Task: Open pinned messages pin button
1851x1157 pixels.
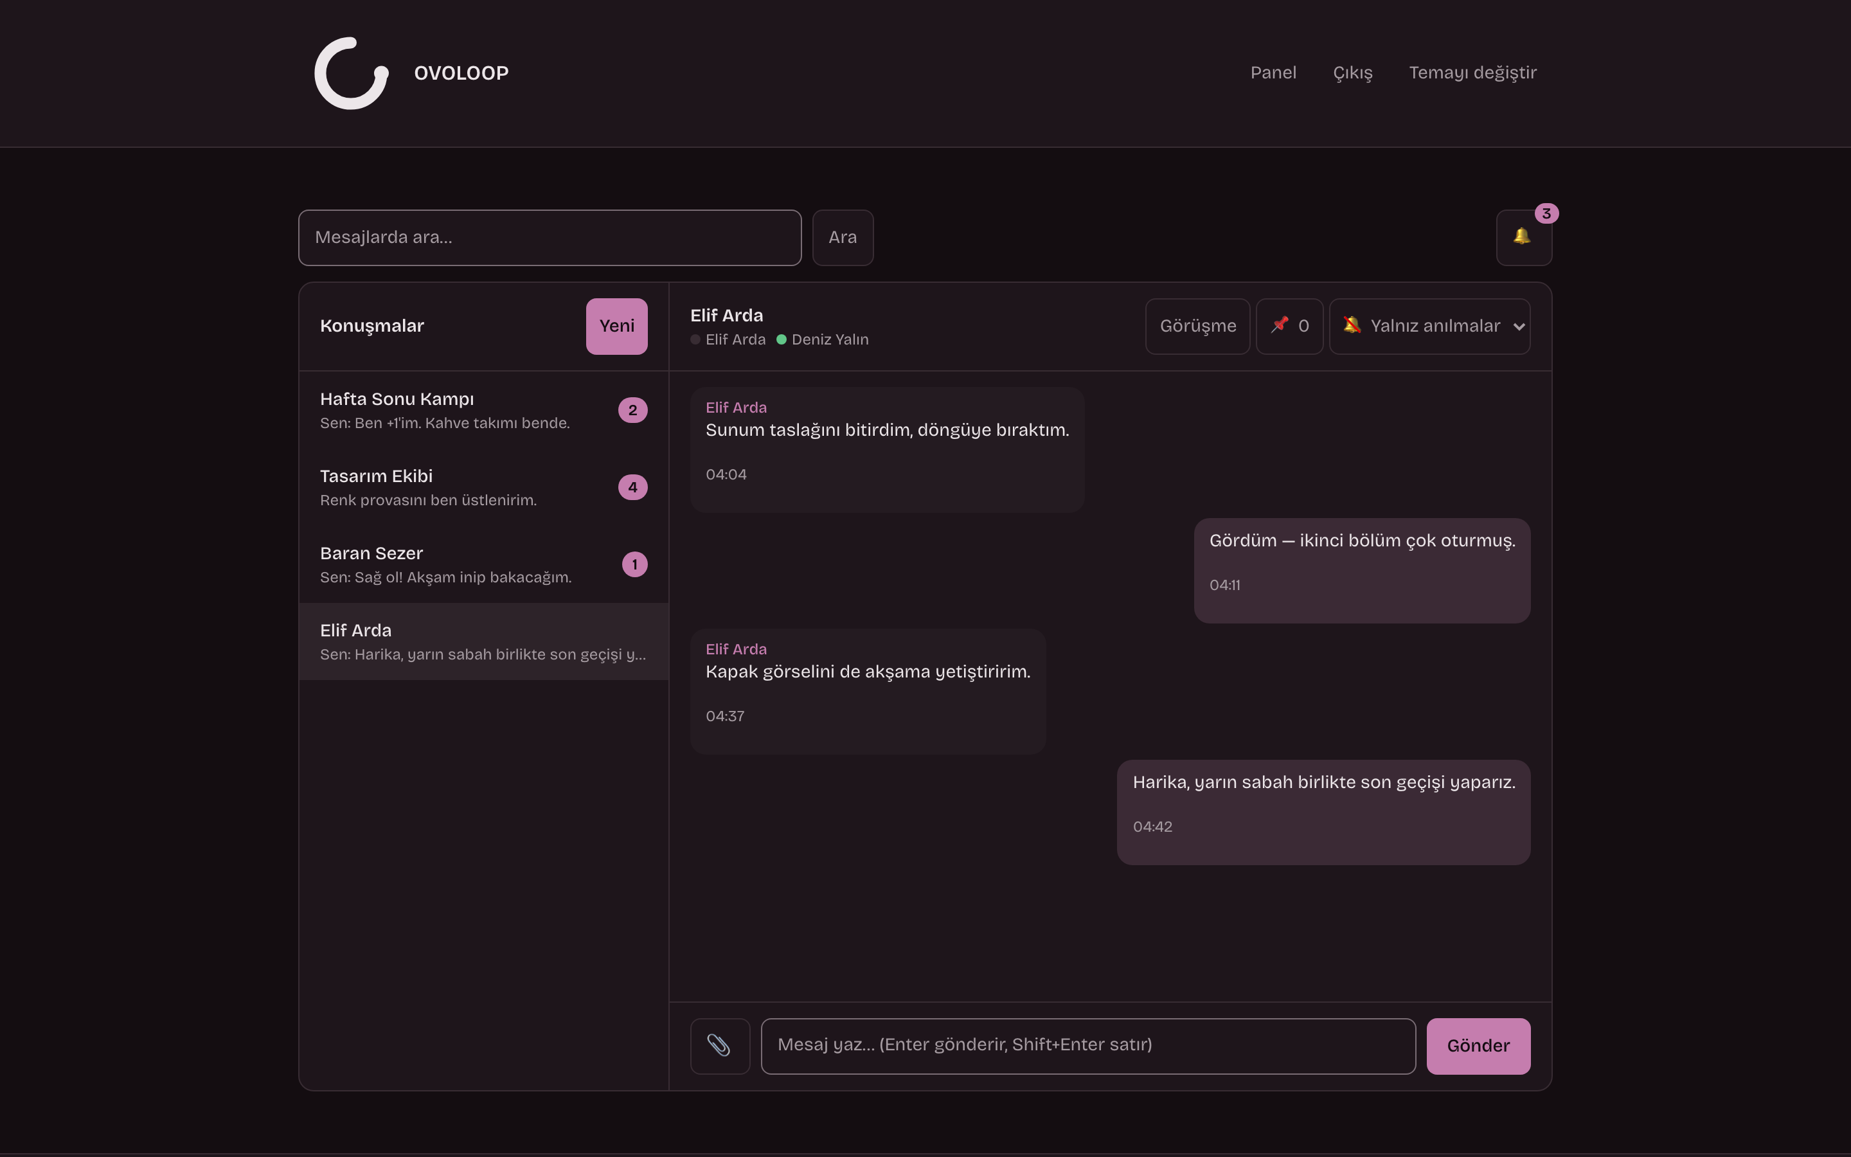Action: (1289, 326)
